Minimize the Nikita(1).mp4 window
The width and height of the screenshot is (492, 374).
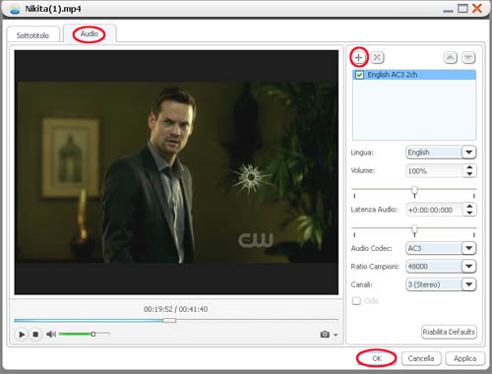[448, 11]
